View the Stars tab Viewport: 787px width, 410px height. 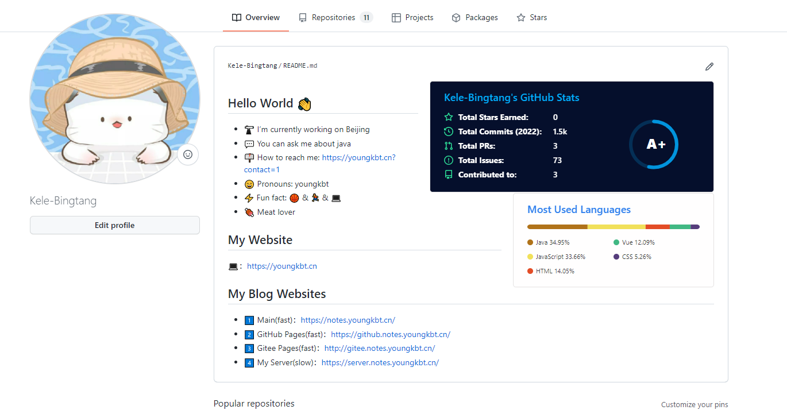pos(531,18)
